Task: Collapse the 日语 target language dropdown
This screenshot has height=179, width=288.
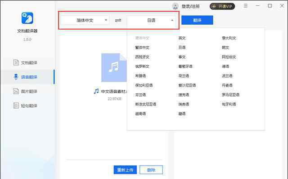Action: [x=151, y=20]
